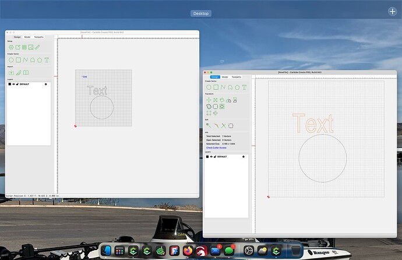The width and height of the screenshot is (402, 260).
Task: Toggle DEFAULT layer lock in left window
Action: pos(17,84)
